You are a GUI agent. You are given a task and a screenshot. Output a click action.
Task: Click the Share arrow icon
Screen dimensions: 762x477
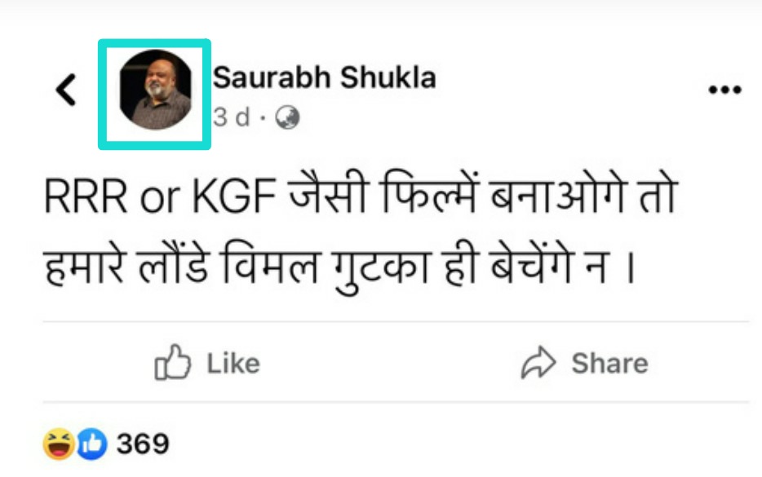tap(538, 364)
